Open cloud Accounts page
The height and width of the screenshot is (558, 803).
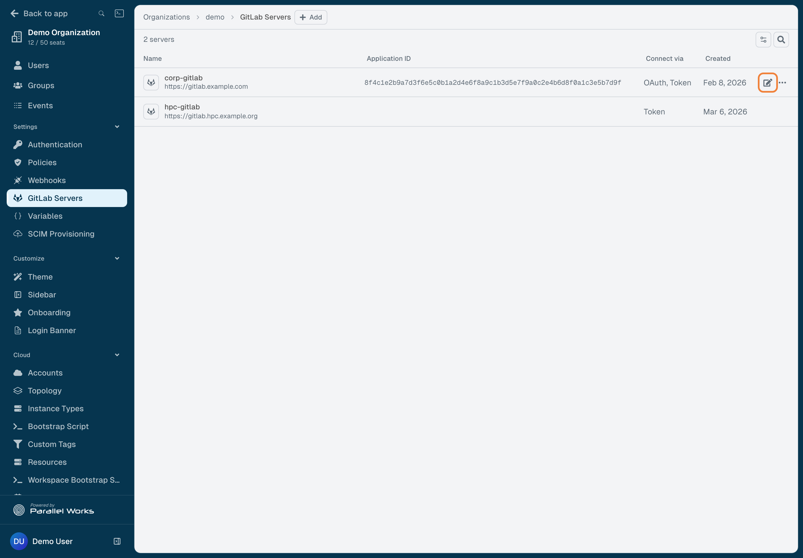coord(67,373)
